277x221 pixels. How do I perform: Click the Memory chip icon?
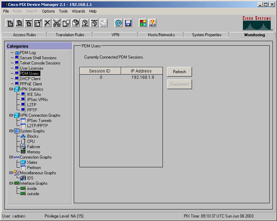[x=23, y=152]
